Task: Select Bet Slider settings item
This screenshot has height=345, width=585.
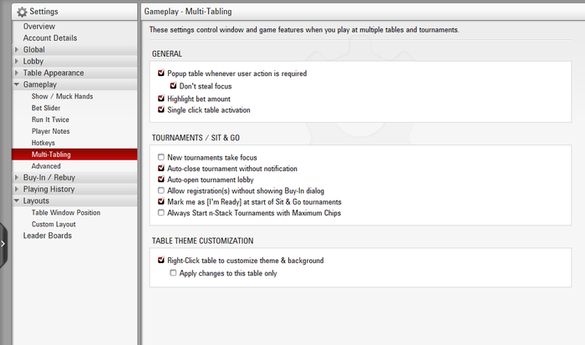Action: (x=46, y=108)
